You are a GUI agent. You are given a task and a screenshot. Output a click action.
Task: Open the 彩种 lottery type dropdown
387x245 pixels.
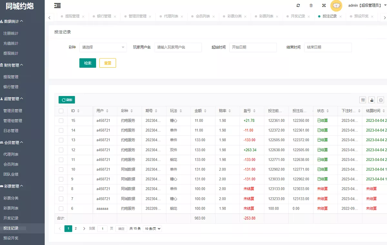click(x=103, y=47)
